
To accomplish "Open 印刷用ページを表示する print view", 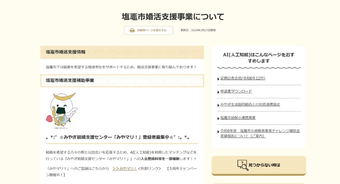I will pyautogui.click(x=152, y=30).
